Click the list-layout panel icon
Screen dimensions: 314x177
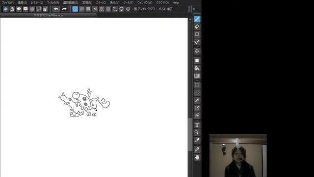click(x=39, y=9)
